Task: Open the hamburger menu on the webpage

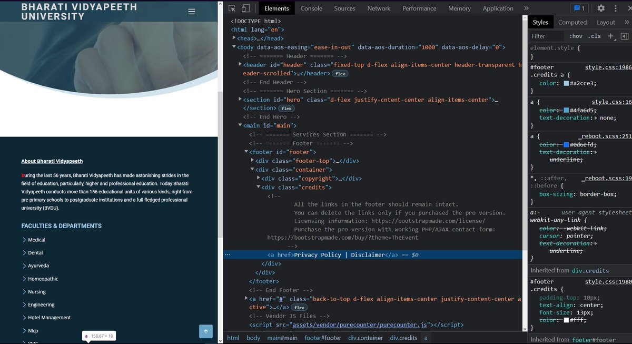Action: [192, 12]
